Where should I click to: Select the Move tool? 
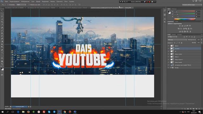click(2, 11)
